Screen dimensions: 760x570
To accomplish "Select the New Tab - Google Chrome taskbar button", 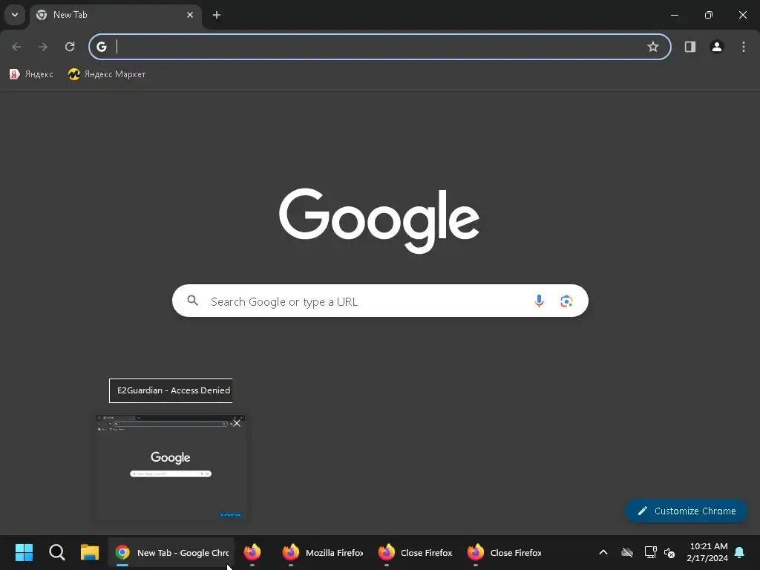I will click(x=171, y=552).
